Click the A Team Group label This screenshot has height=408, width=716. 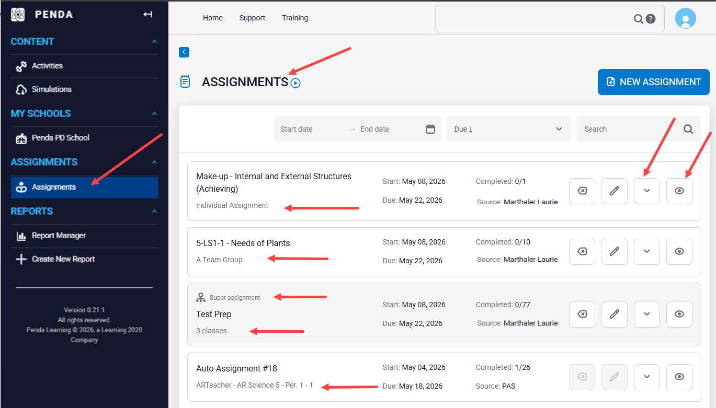pyautogui.click(x=219, y=260)
